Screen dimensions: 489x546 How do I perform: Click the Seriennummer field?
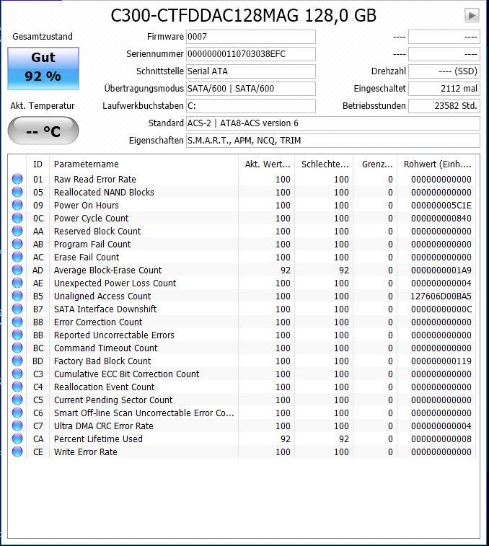point(251,54)
